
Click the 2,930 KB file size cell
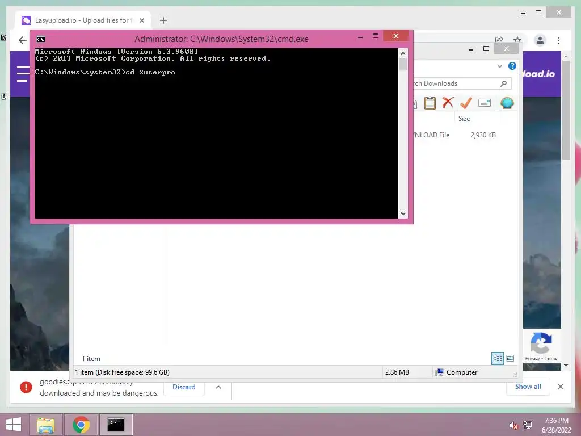pyautogui.click(x=483, y=135)
